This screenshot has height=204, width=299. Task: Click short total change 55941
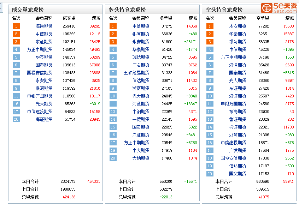click(x=288, y=181)
